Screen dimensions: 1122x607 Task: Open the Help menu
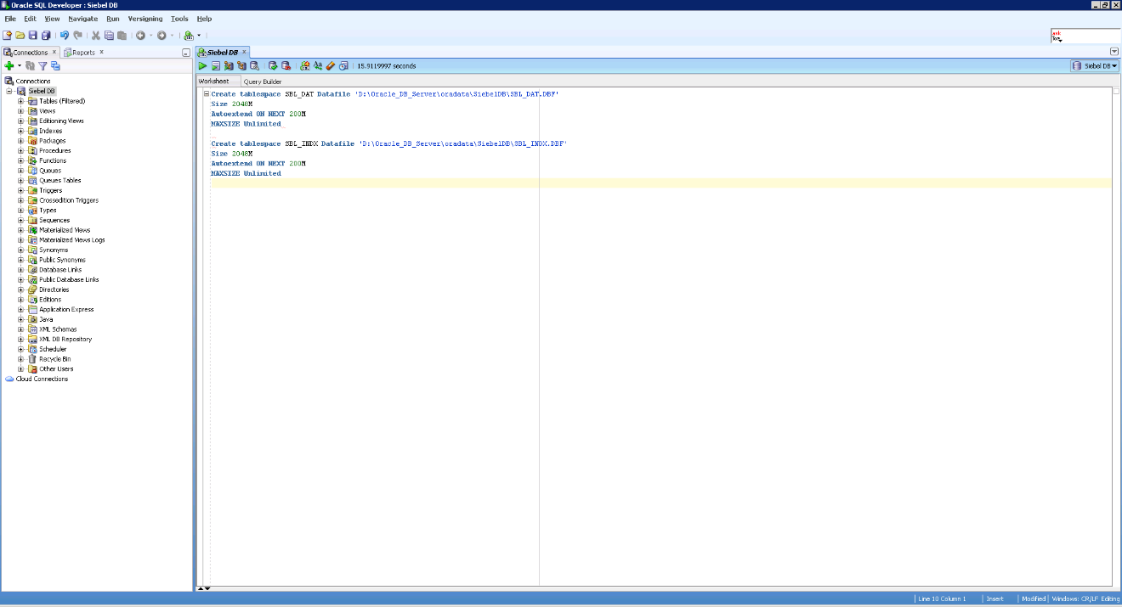coord(204,18)
